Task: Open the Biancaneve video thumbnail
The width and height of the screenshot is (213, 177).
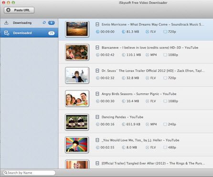Action: [77, 52]
